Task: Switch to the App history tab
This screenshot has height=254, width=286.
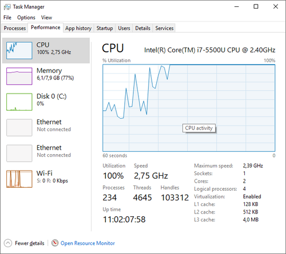Action: coord(78,28)
